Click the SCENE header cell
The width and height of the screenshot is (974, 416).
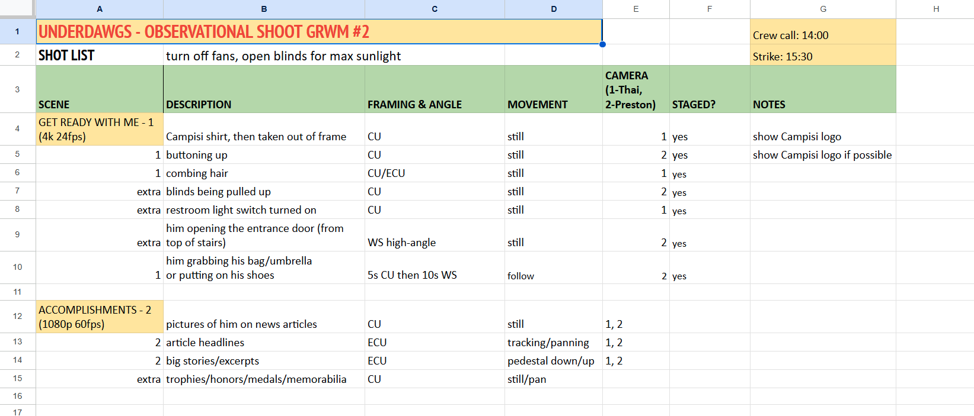pos(100,89)
